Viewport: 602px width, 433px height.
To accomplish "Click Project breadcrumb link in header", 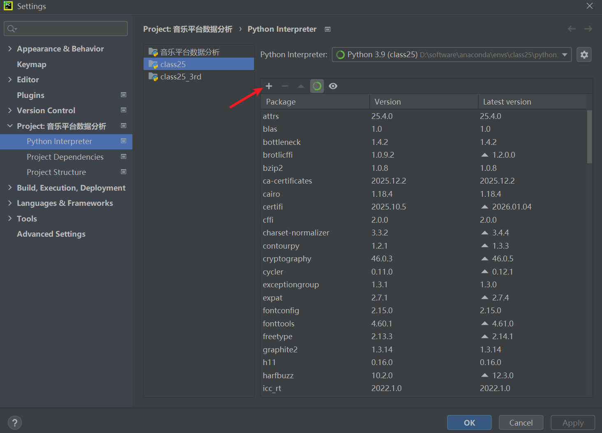I will [188, 29].
